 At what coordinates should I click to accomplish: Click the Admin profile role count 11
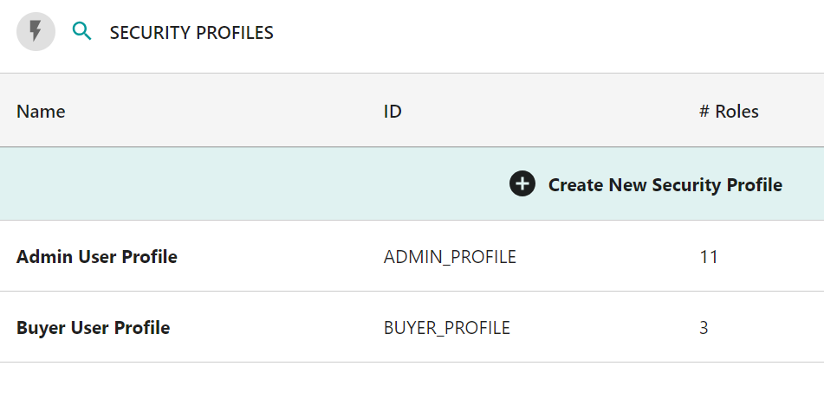709,256
